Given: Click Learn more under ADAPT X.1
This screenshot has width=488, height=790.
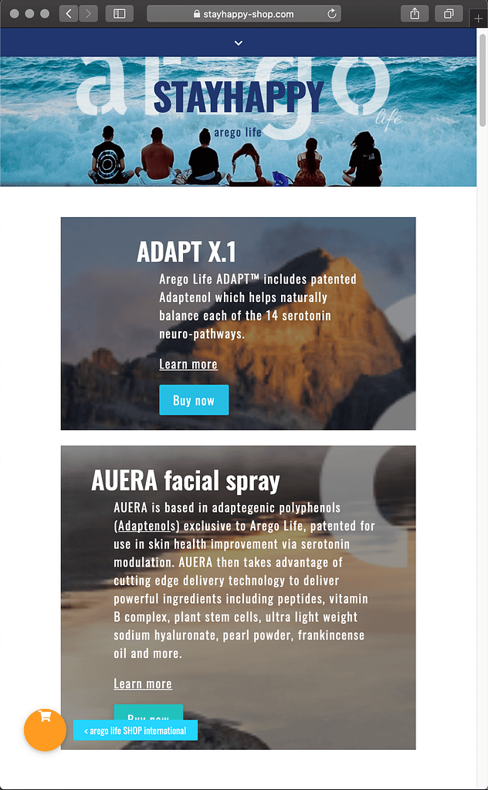Looking at the screenshot, I should point(188,364).
